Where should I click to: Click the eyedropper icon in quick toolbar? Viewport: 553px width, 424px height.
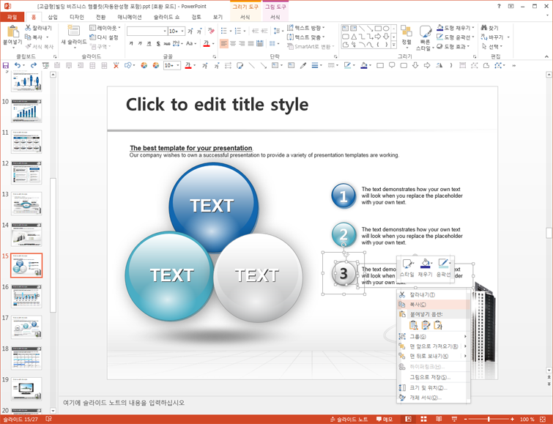303,65
